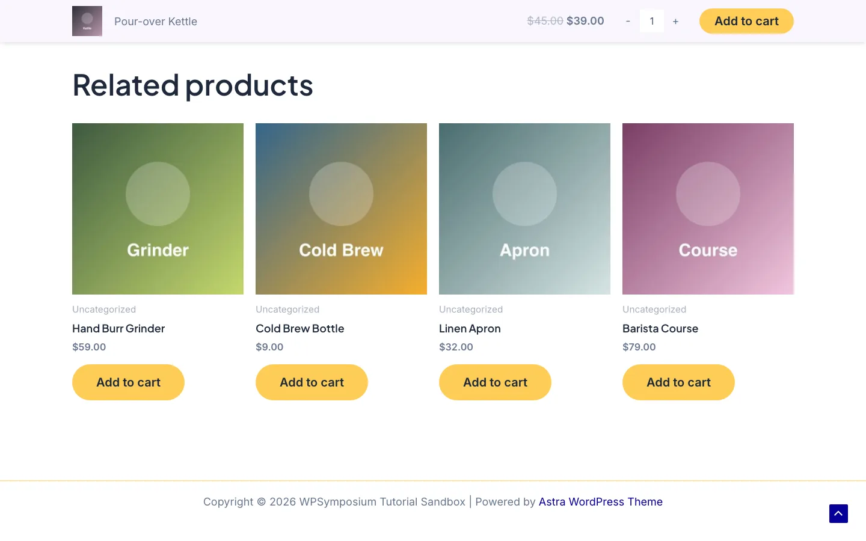Click Uncategorized label above Hand Burr Grinder
The height and width of the screenshot is (541, 866).
coord(104,310)
